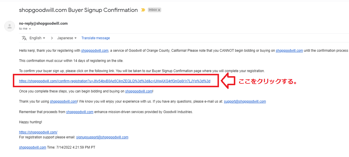Screen dimensions: 349x157
Task: Click the support@shopgoodwill.com email link
Action: pos(245,101)
